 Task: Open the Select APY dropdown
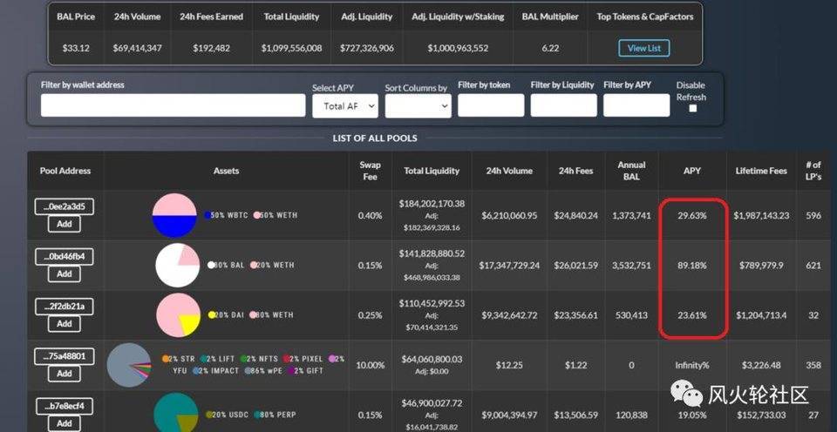(x=344, y=105)
